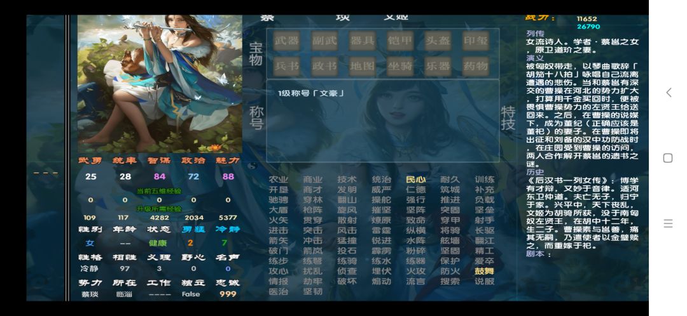
Task: Select the 药物 treasure slot
Action: (475, 66)
